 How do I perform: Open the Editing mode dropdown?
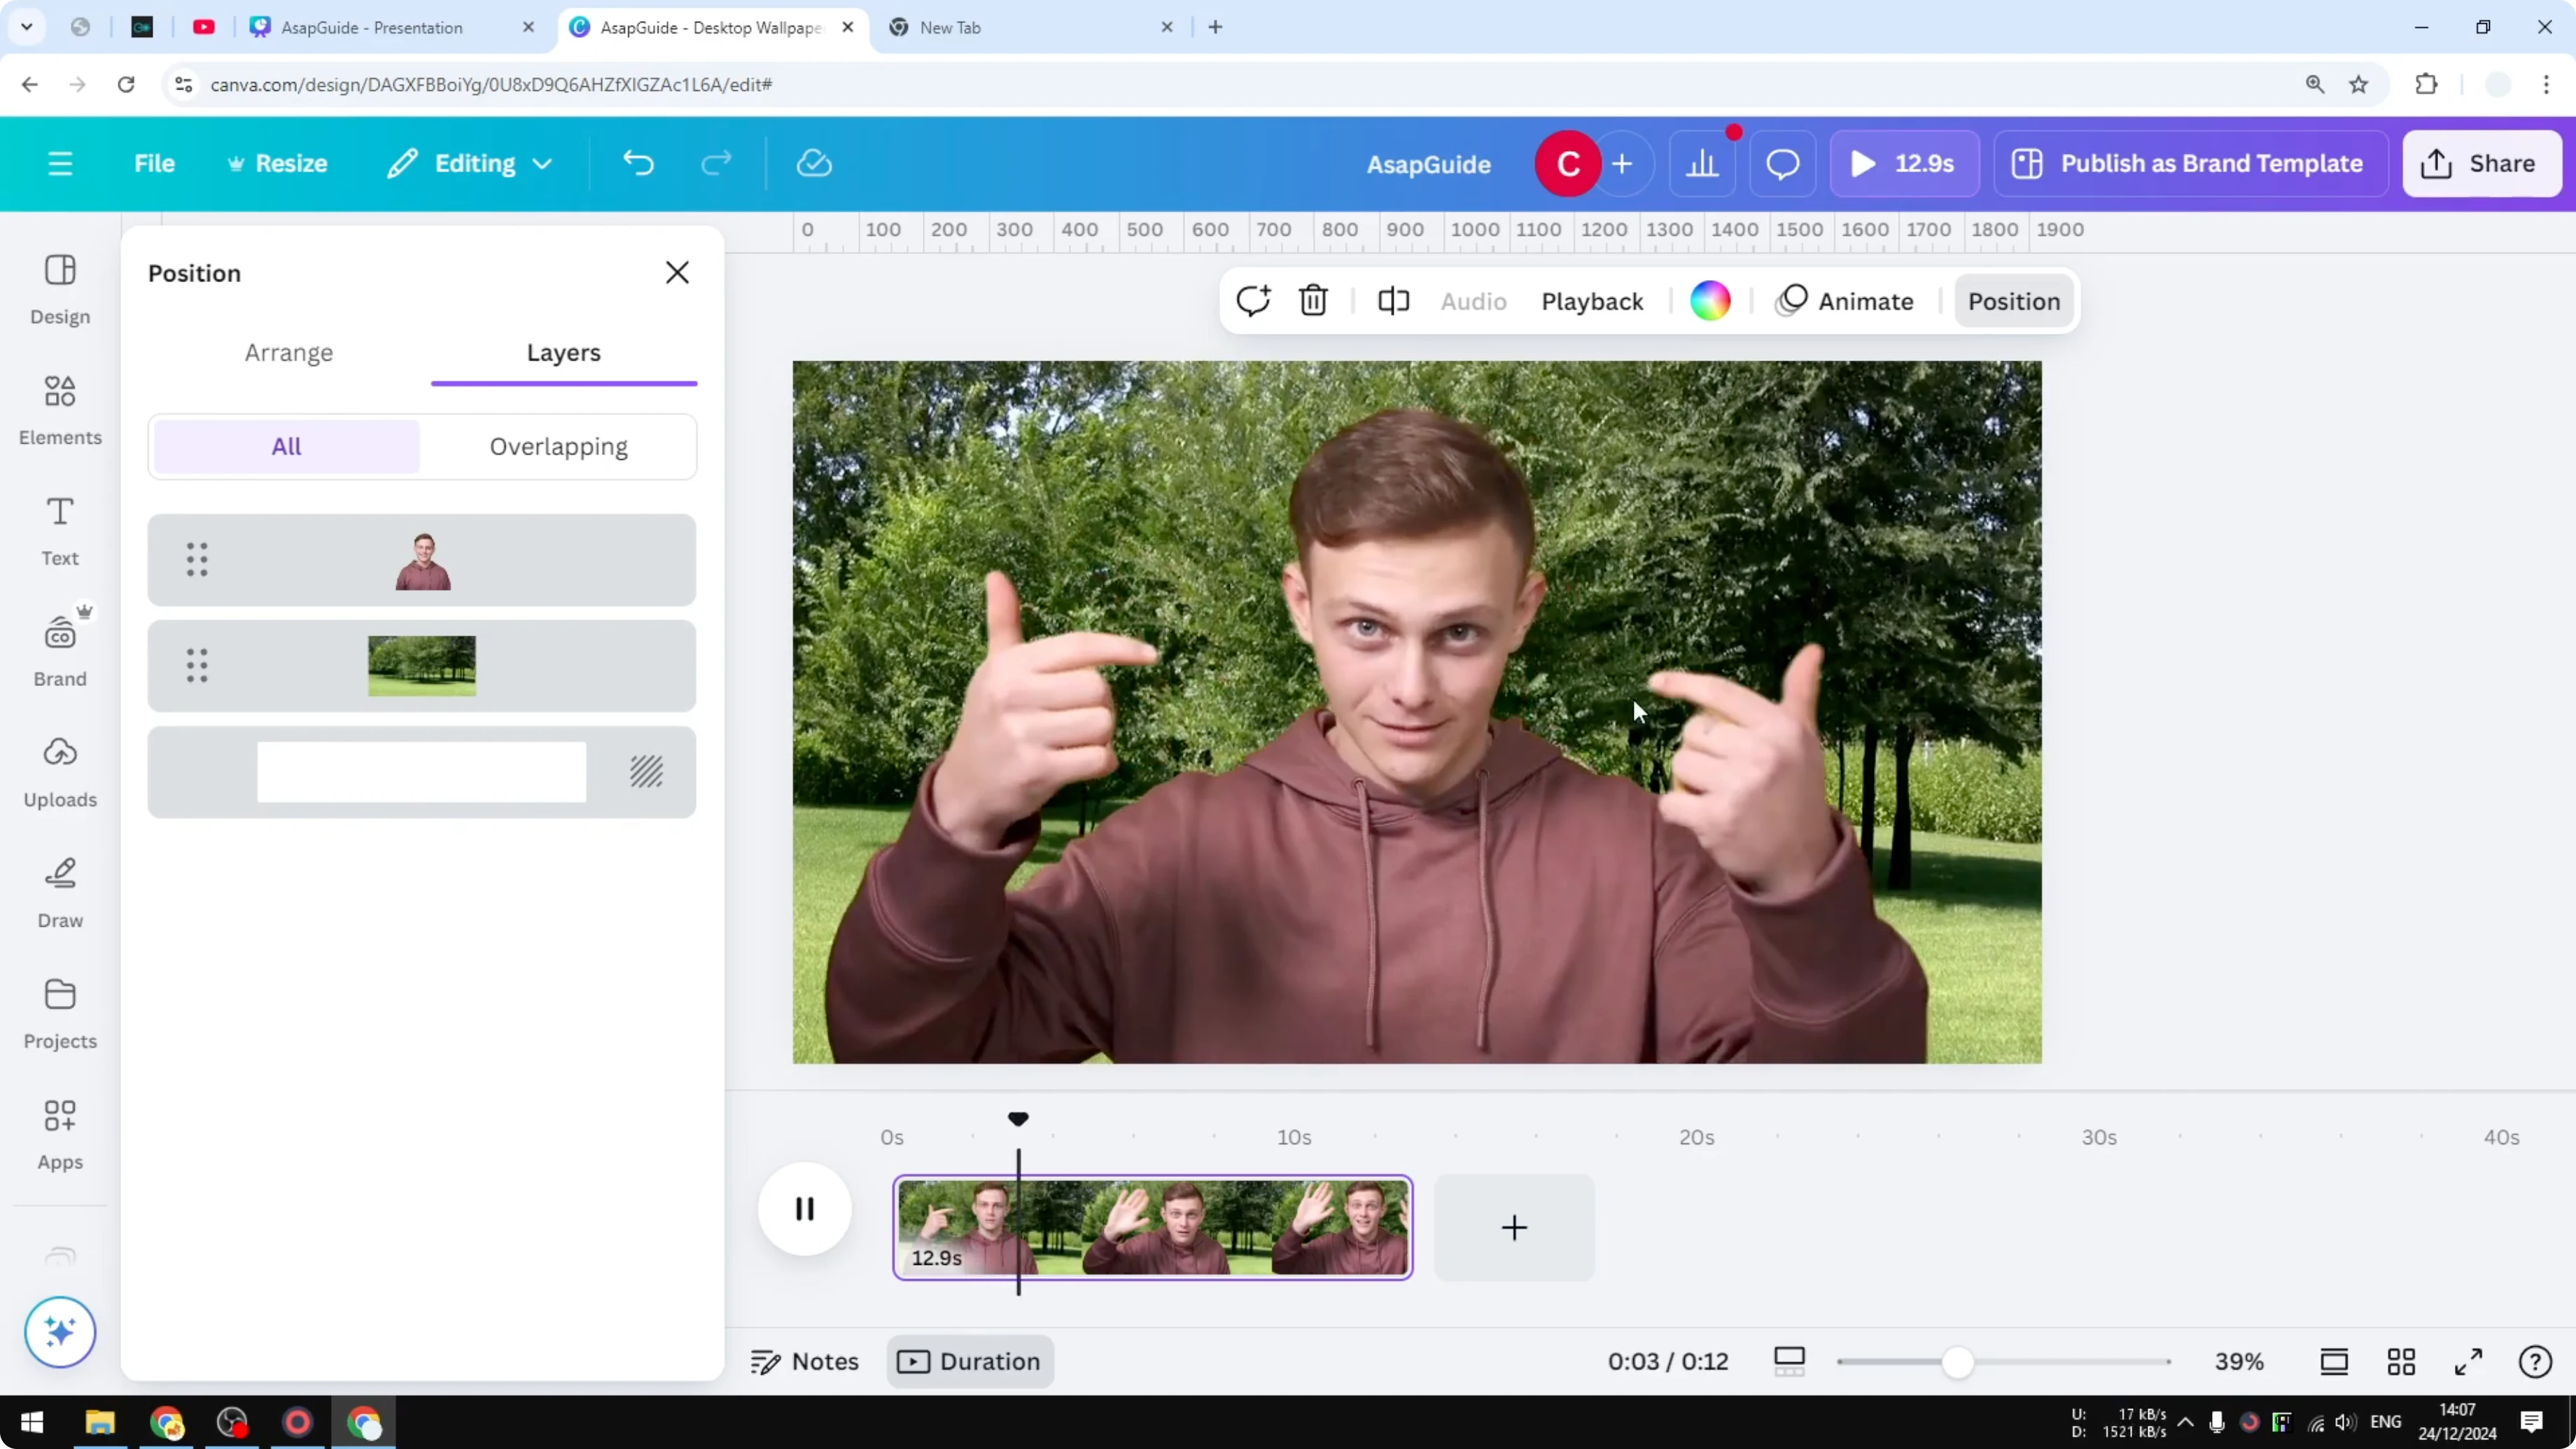point(468,163)
